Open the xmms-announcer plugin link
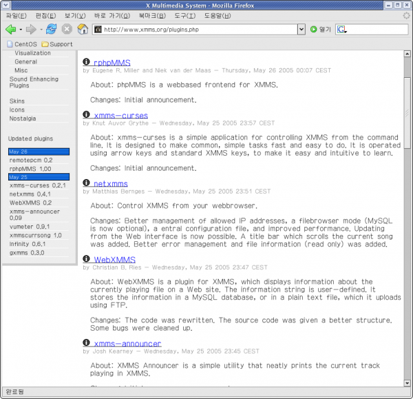Viewport: 413px width, 399px height. (127, 344)
